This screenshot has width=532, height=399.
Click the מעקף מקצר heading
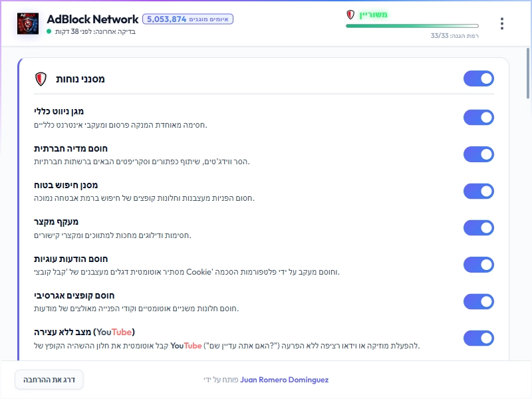tap(56, 222)
